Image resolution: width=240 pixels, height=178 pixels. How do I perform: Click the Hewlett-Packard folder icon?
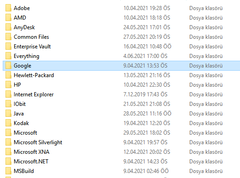(x=8, y=75)
